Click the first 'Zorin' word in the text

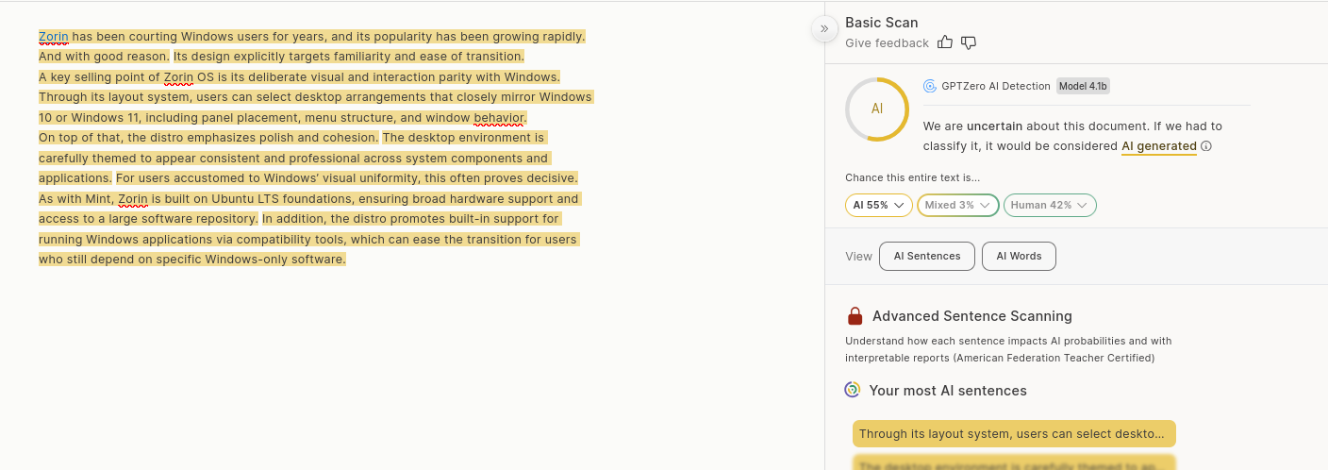54,37
